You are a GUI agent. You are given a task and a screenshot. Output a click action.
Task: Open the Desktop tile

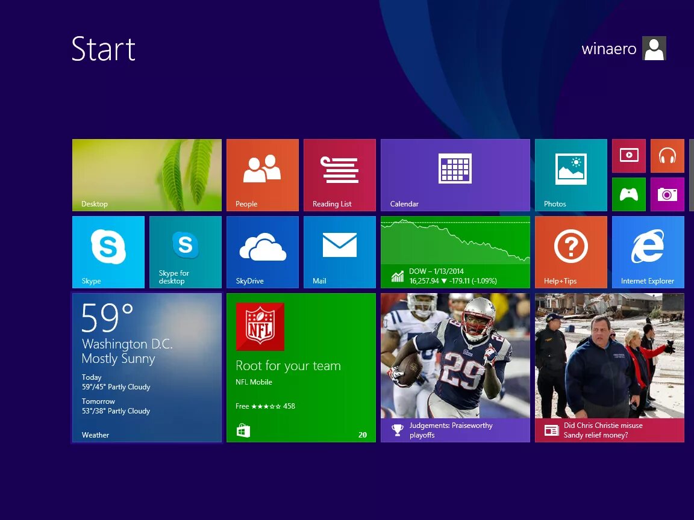147,175
